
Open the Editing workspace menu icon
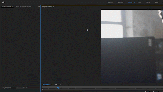tap(135, 2)
